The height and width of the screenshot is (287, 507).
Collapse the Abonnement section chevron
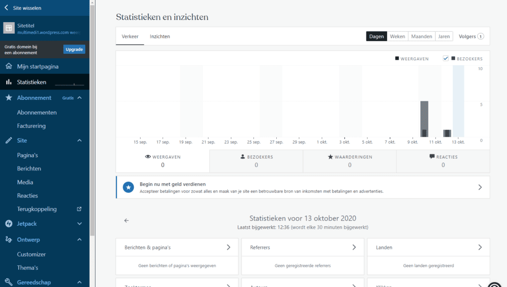tap(80, 98)
